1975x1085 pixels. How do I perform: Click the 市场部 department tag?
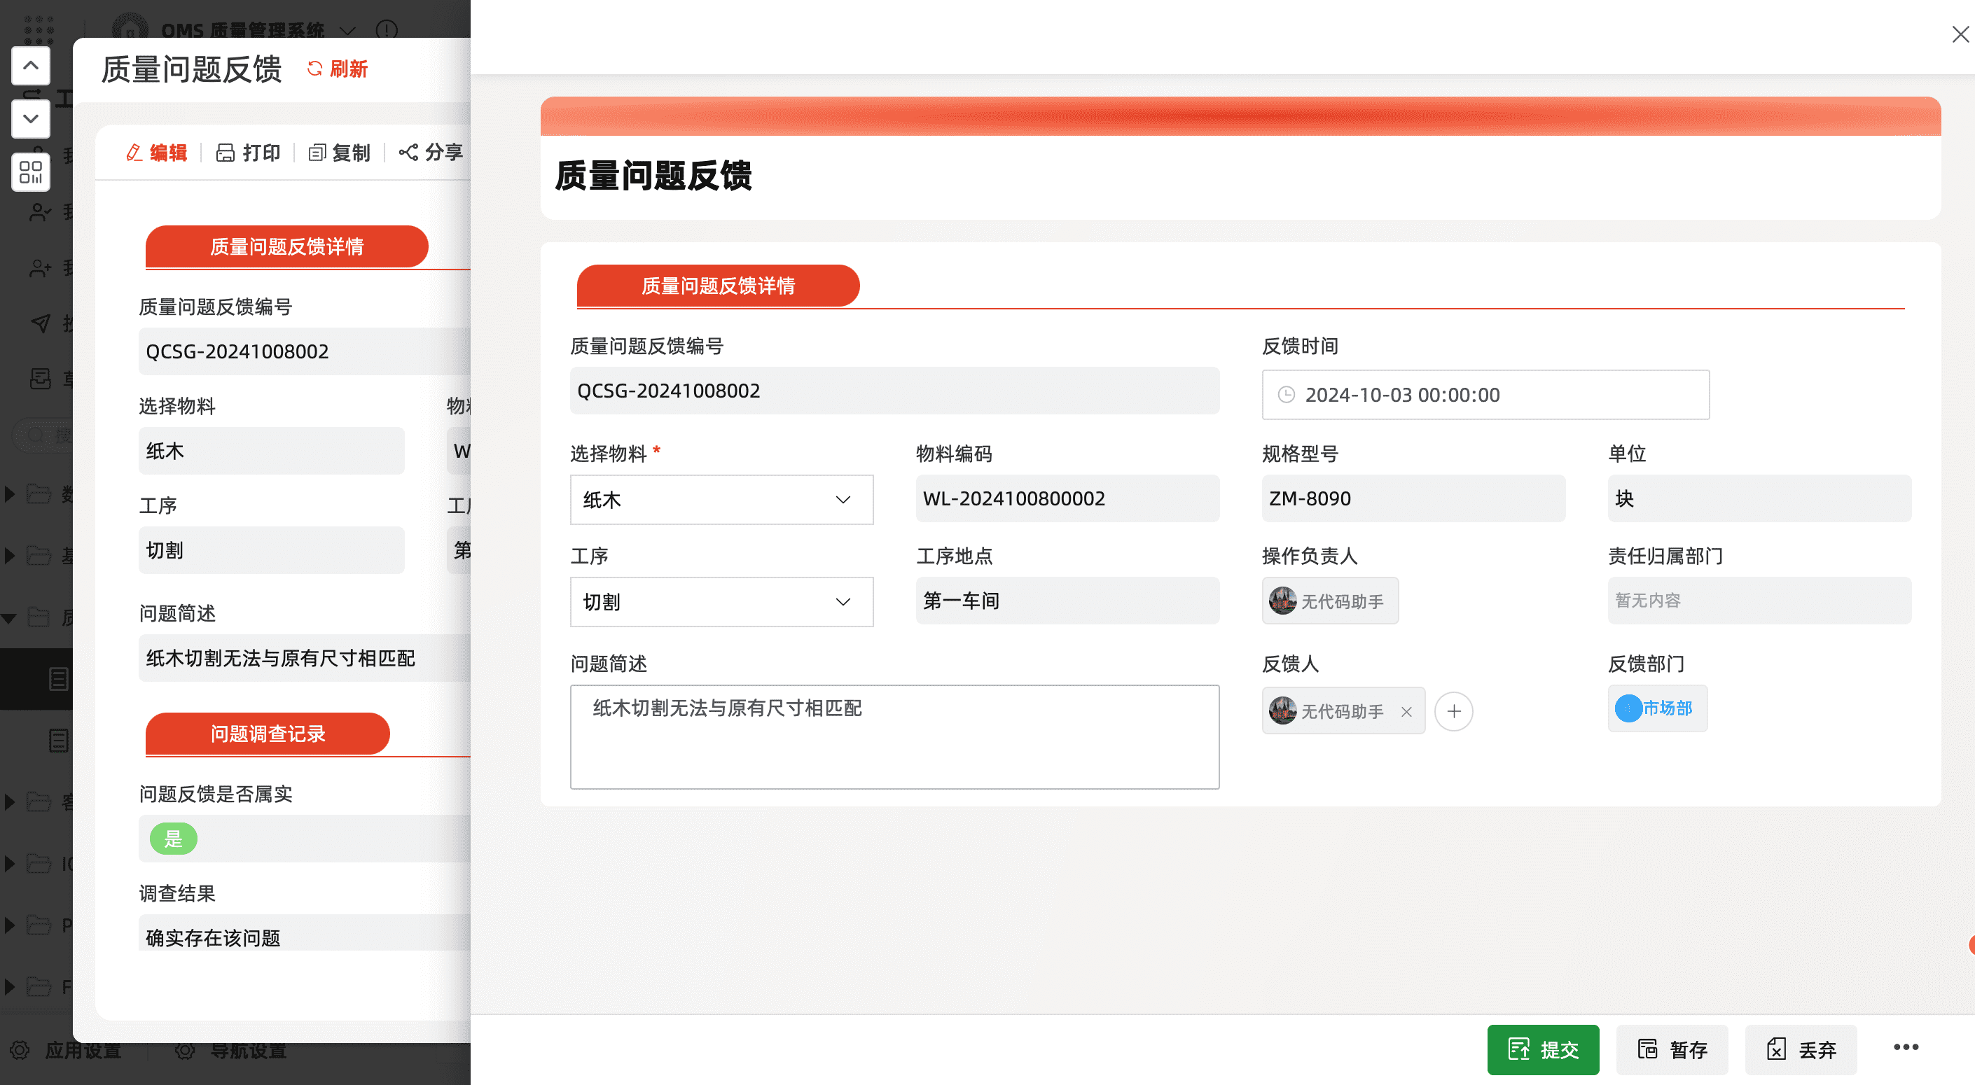click(1656, 708)
